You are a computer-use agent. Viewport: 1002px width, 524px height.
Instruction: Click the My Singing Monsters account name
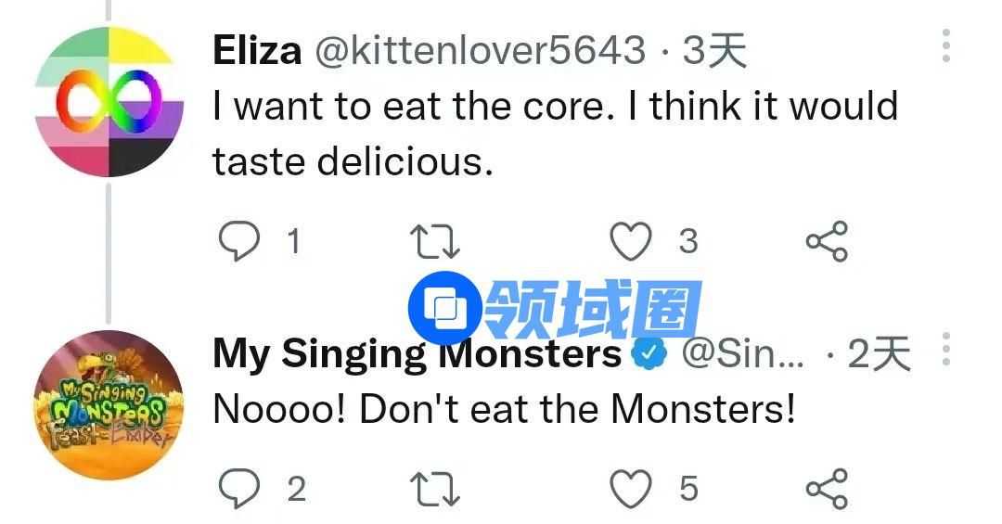tap(417, 353)
